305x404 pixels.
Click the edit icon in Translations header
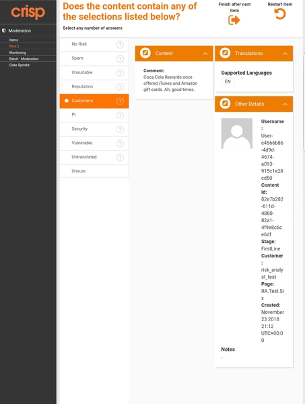(x=225, y=53)
